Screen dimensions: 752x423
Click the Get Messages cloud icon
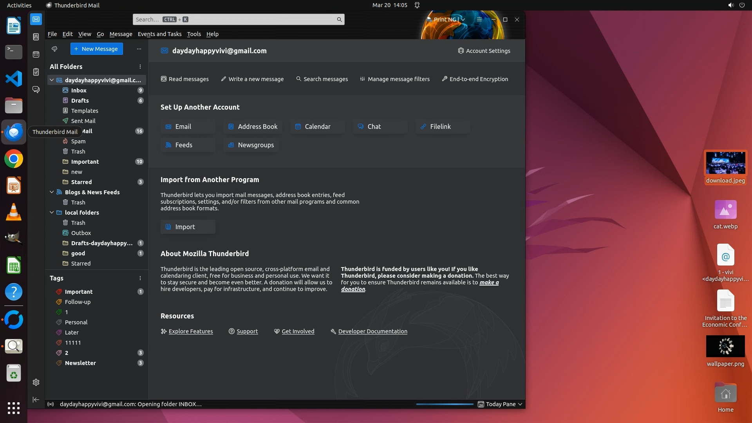(54, 49)
